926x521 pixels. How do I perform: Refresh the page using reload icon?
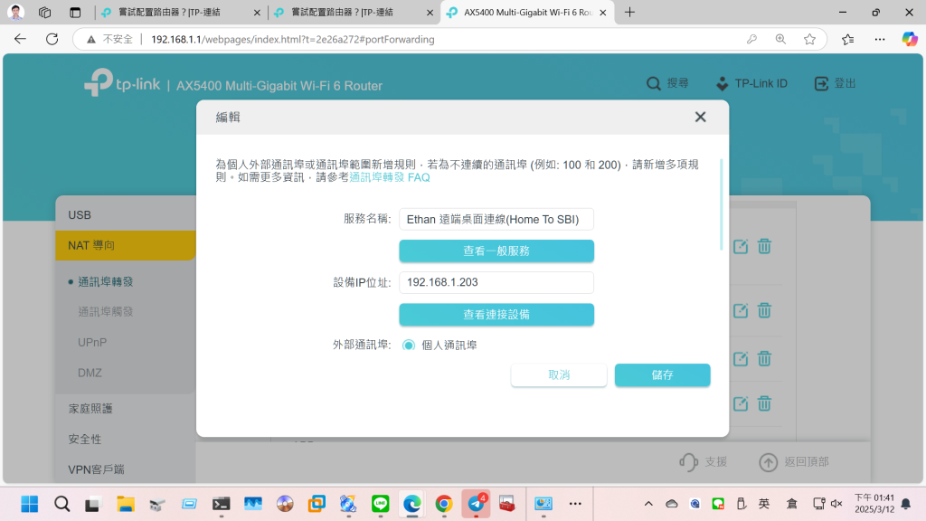tap(52, 39)
